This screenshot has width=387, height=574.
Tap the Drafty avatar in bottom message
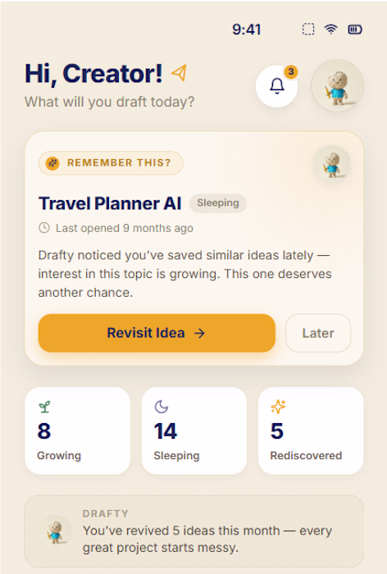[56, 531]
